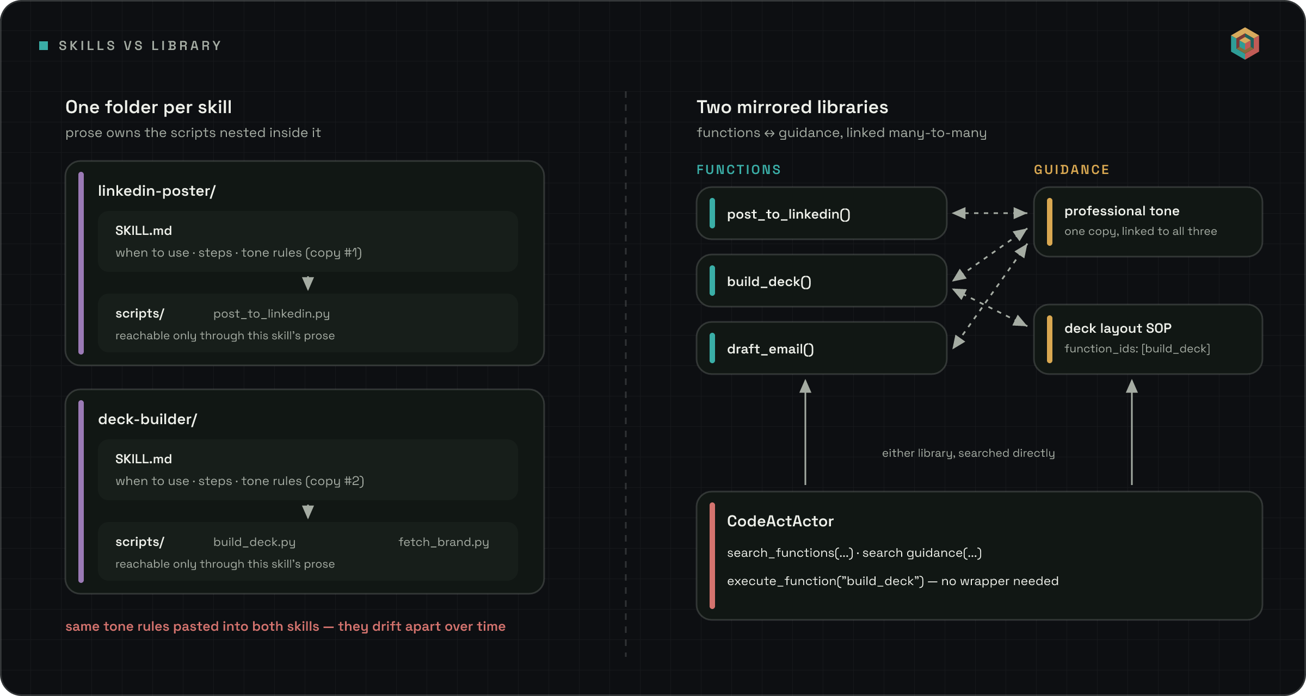
Task: Select the post_to_linkedin() function card
Action: click(x=822, y=213)
